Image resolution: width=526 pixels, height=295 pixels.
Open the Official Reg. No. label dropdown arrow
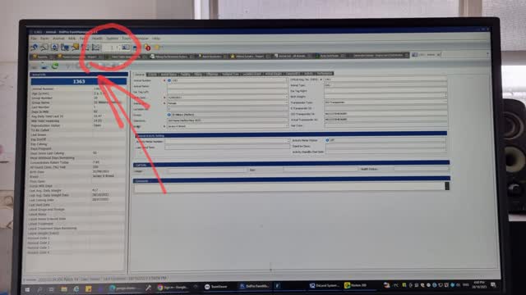pos(321,79)
